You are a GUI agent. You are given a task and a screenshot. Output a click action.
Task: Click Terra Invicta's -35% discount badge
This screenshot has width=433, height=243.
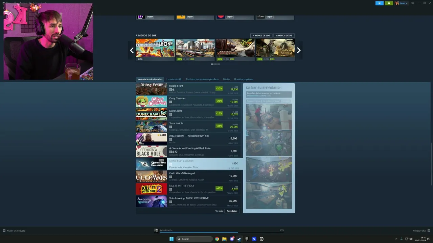[219, 126]
